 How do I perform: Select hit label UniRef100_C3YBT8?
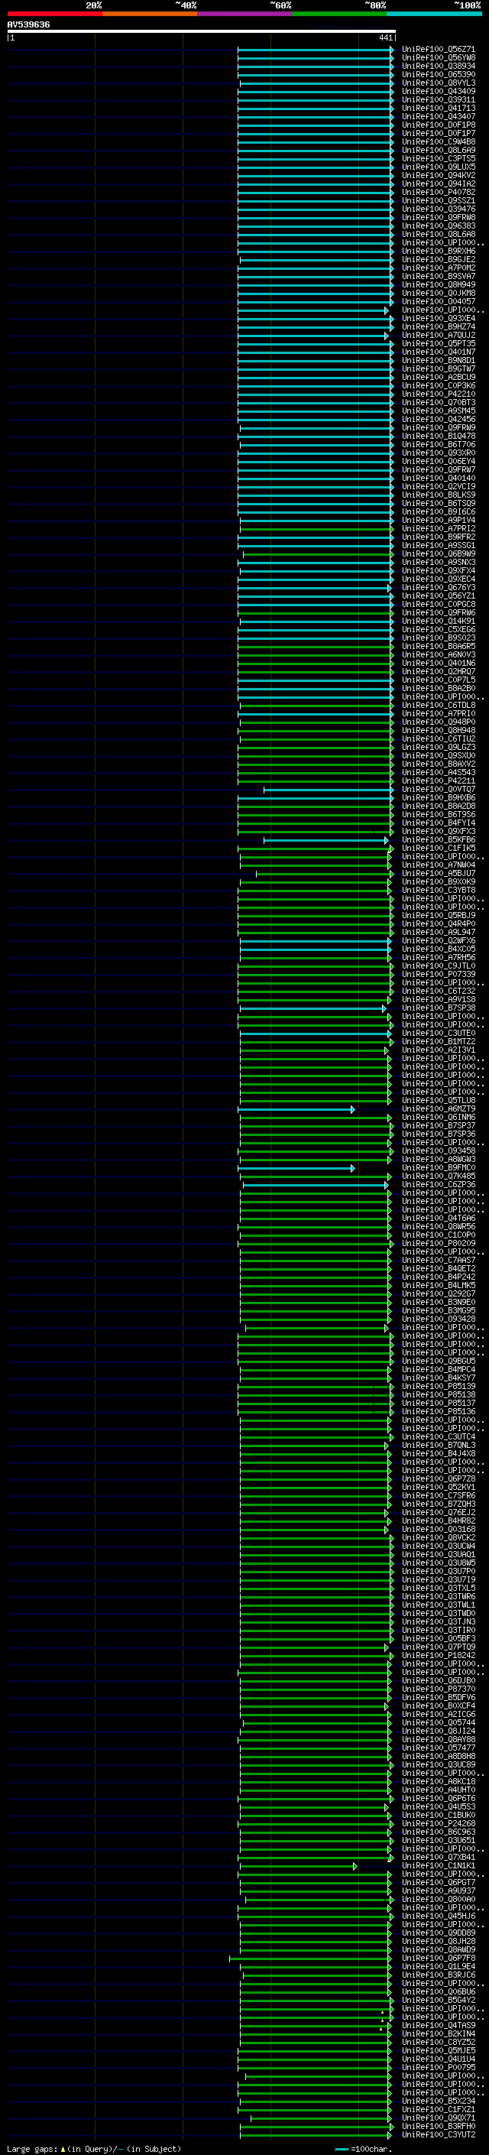(x=438, y=890)
